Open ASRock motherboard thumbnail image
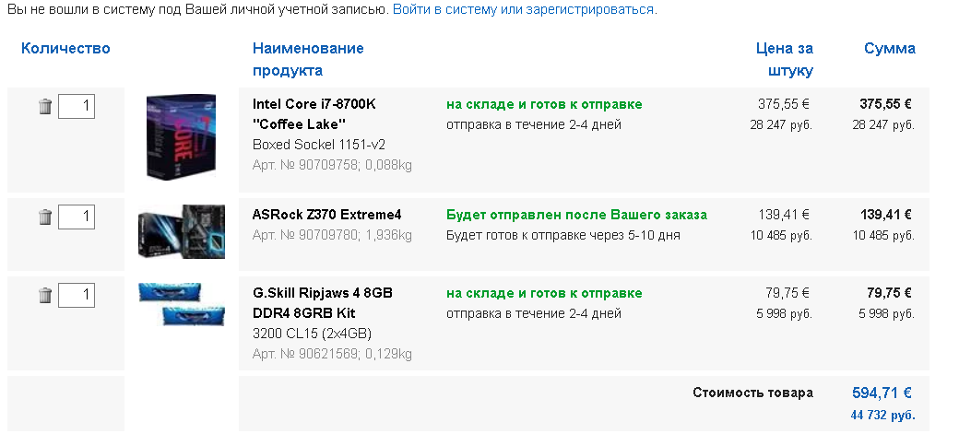959x434 pixels. [182, 232]
